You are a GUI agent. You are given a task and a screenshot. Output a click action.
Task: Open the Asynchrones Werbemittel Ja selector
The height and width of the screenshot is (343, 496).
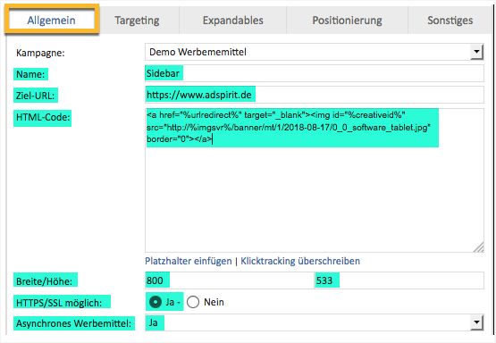tap(314, 322)
